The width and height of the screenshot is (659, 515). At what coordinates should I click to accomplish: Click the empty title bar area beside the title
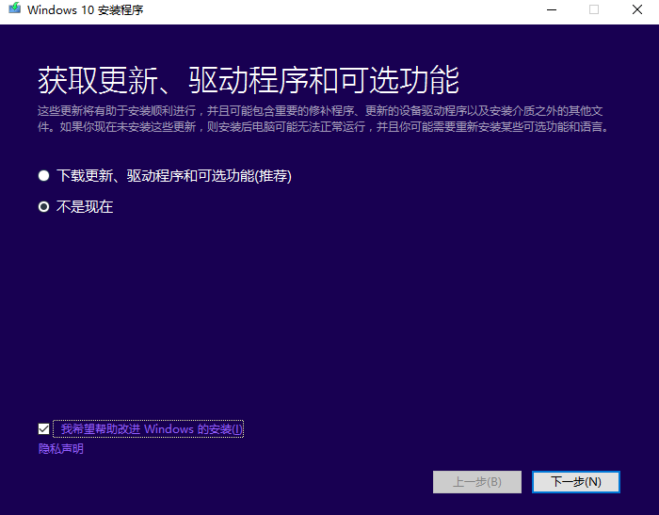point(329,10)
